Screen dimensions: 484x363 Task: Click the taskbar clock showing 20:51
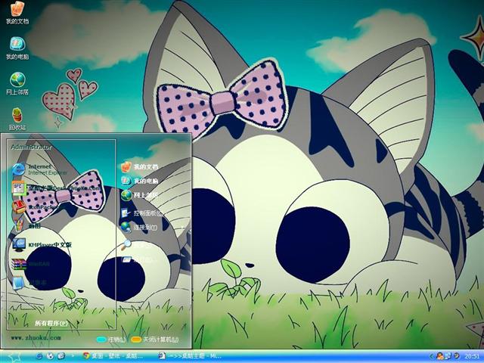tap(471, 355)
